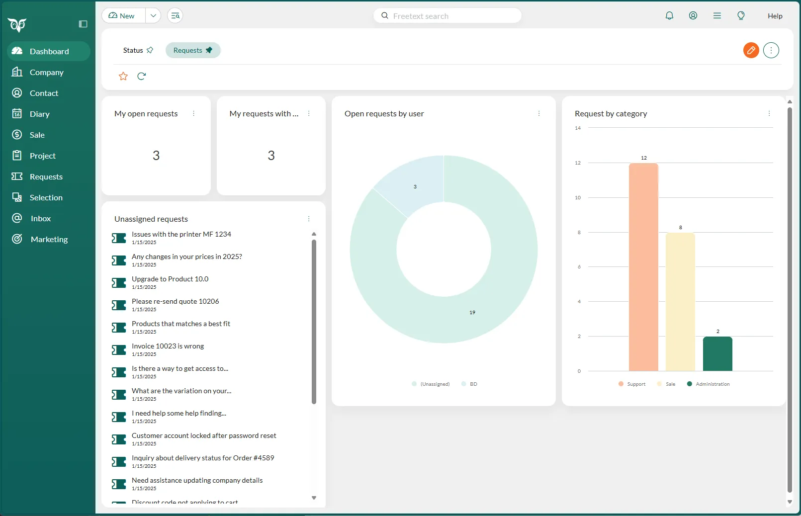
Task: Toggle the Support legend in category chart
Action: click(x=632, y=384)
